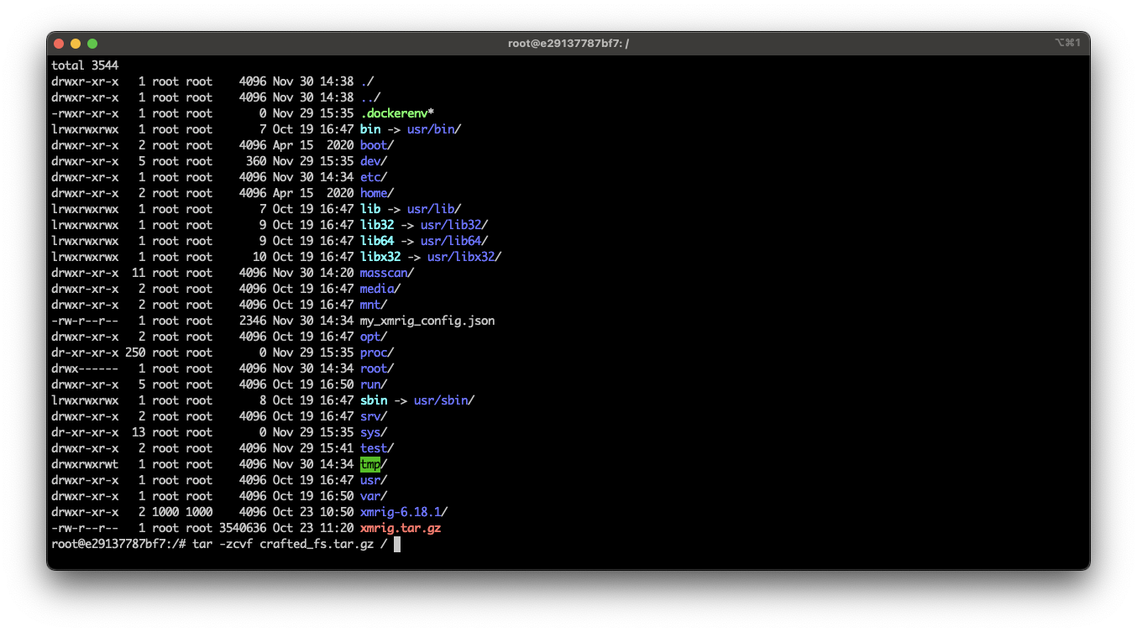Select the boot/ directory entry
This screenshot has height=632, width=1137.
[x=377, y=145]
